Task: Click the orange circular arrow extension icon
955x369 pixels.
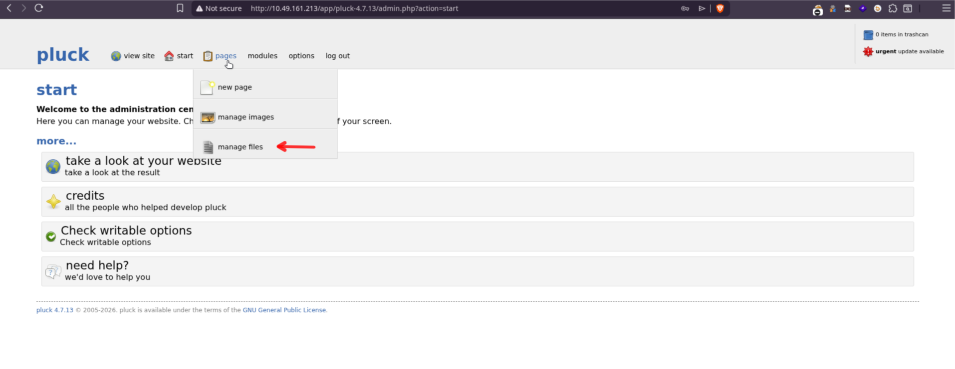Action: pyautogui.click(x=878, y=8)
